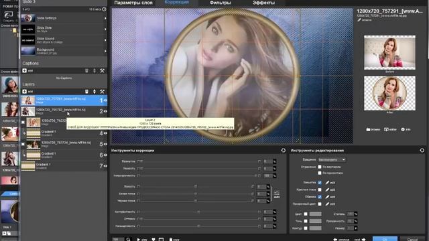Open browse folder icon under preview thumbnails
The height and width of the screenshot is (241, 429).
368,129
